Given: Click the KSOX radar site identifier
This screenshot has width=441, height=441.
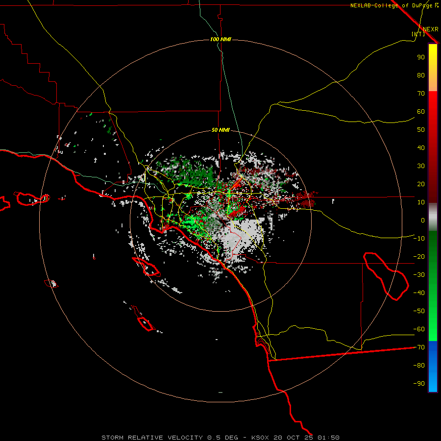Looking at the screenshot, I should tap(260, 438).
